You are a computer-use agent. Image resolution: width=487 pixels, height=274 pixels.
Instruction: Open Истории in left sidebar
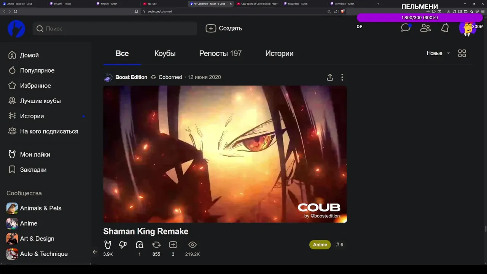pos(26,116)
